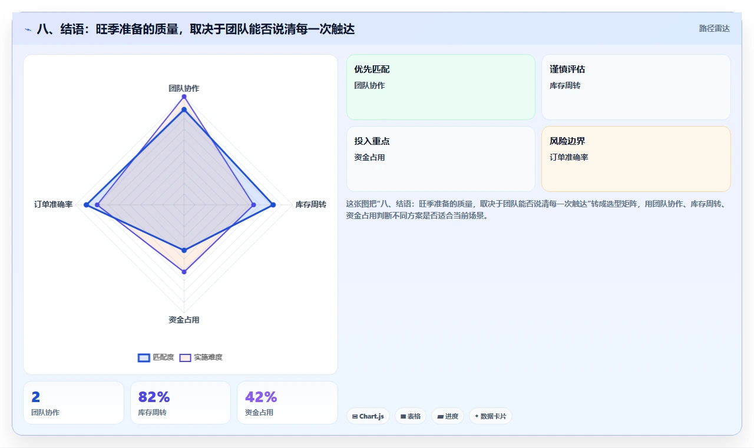Click the 订单准确率 radar axis label
The height and width of the screenshot is (448, 754).
pyautogui.click(x=54, y=204)
